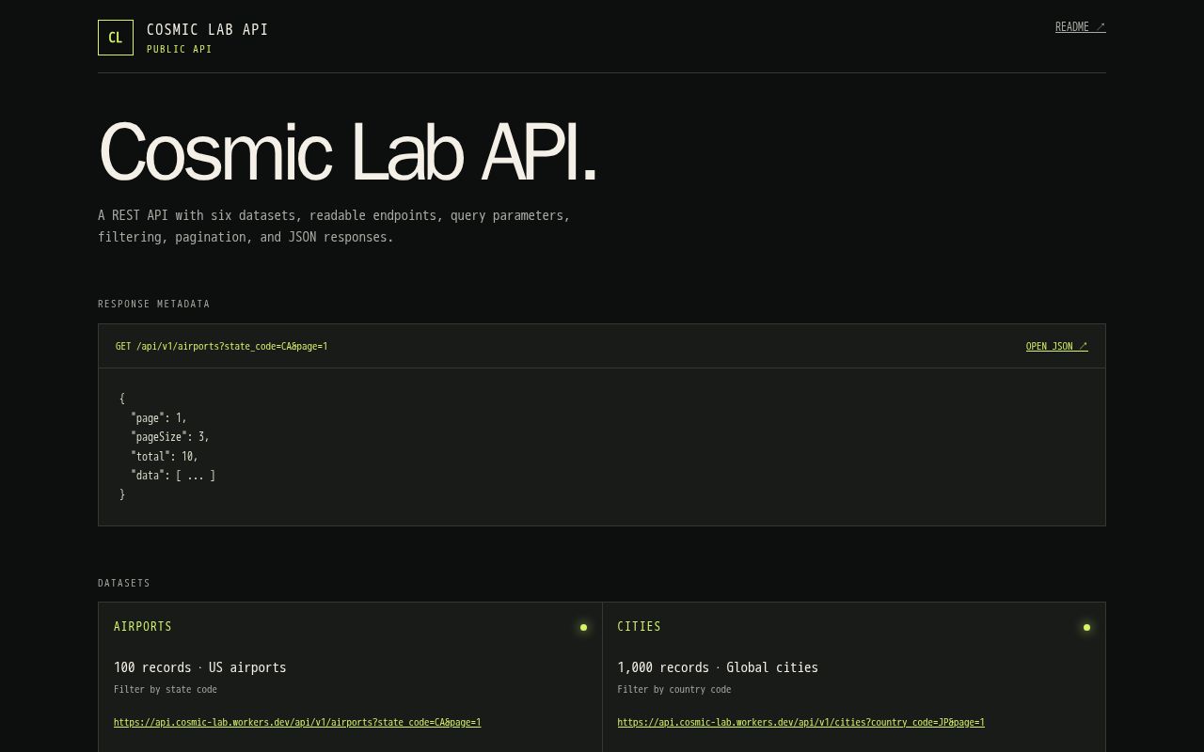Open the cities API example URL

pos(800,722)
